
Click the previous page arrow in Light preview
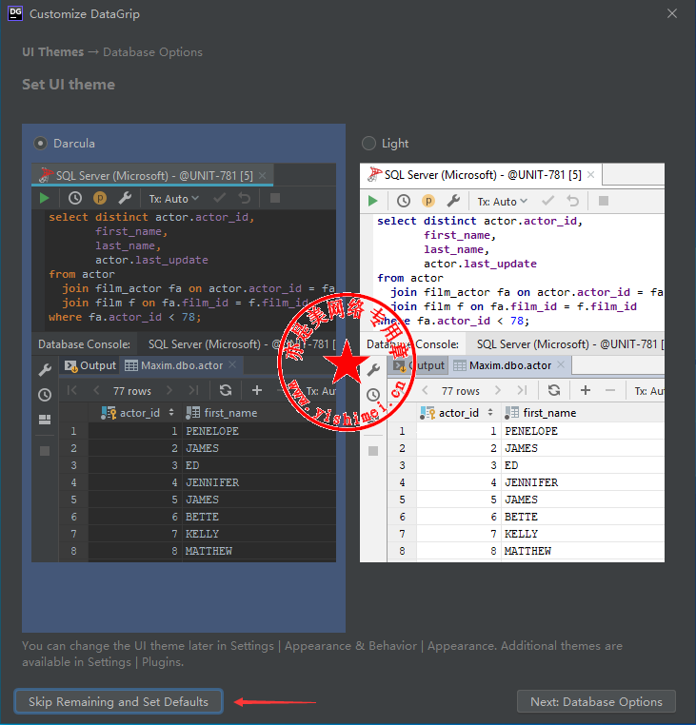tap(425, 390)
